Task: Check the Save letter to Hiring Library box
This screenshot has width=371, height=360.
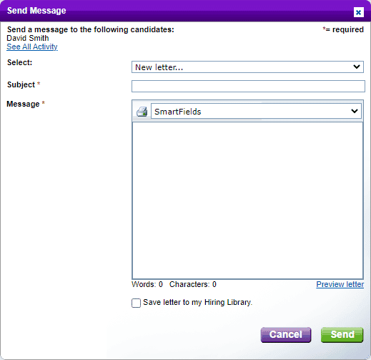Action: [x=136, y=303]
